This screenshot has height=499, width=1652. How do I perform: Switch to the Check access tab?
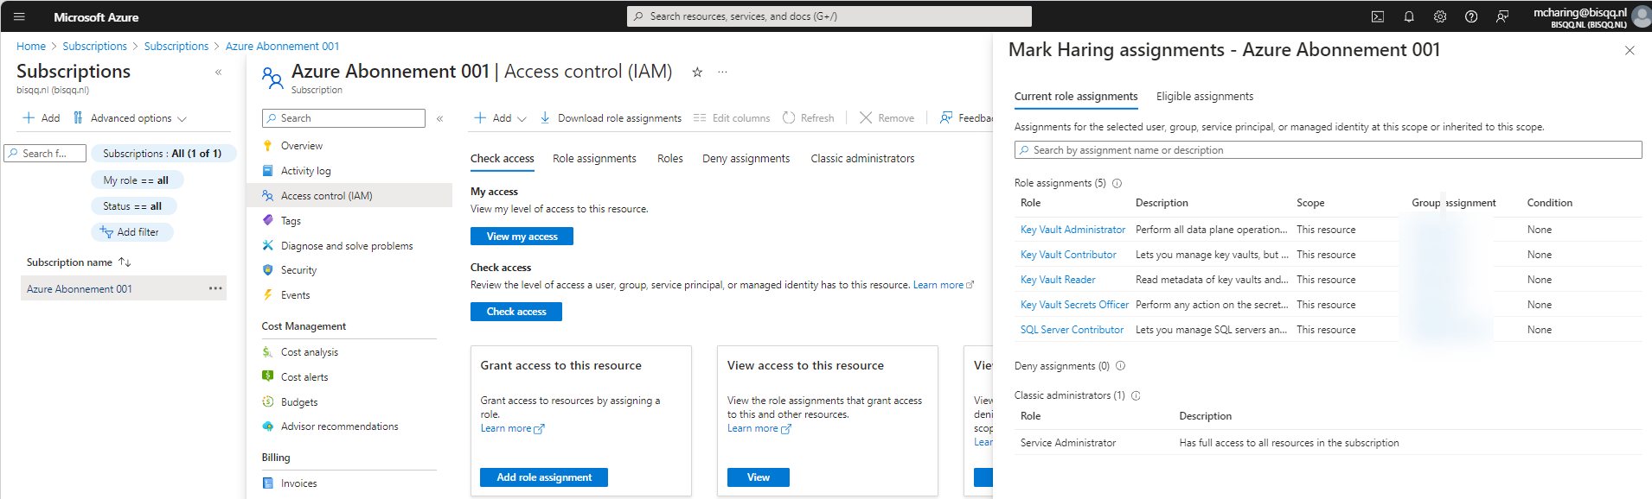(502, 159)
